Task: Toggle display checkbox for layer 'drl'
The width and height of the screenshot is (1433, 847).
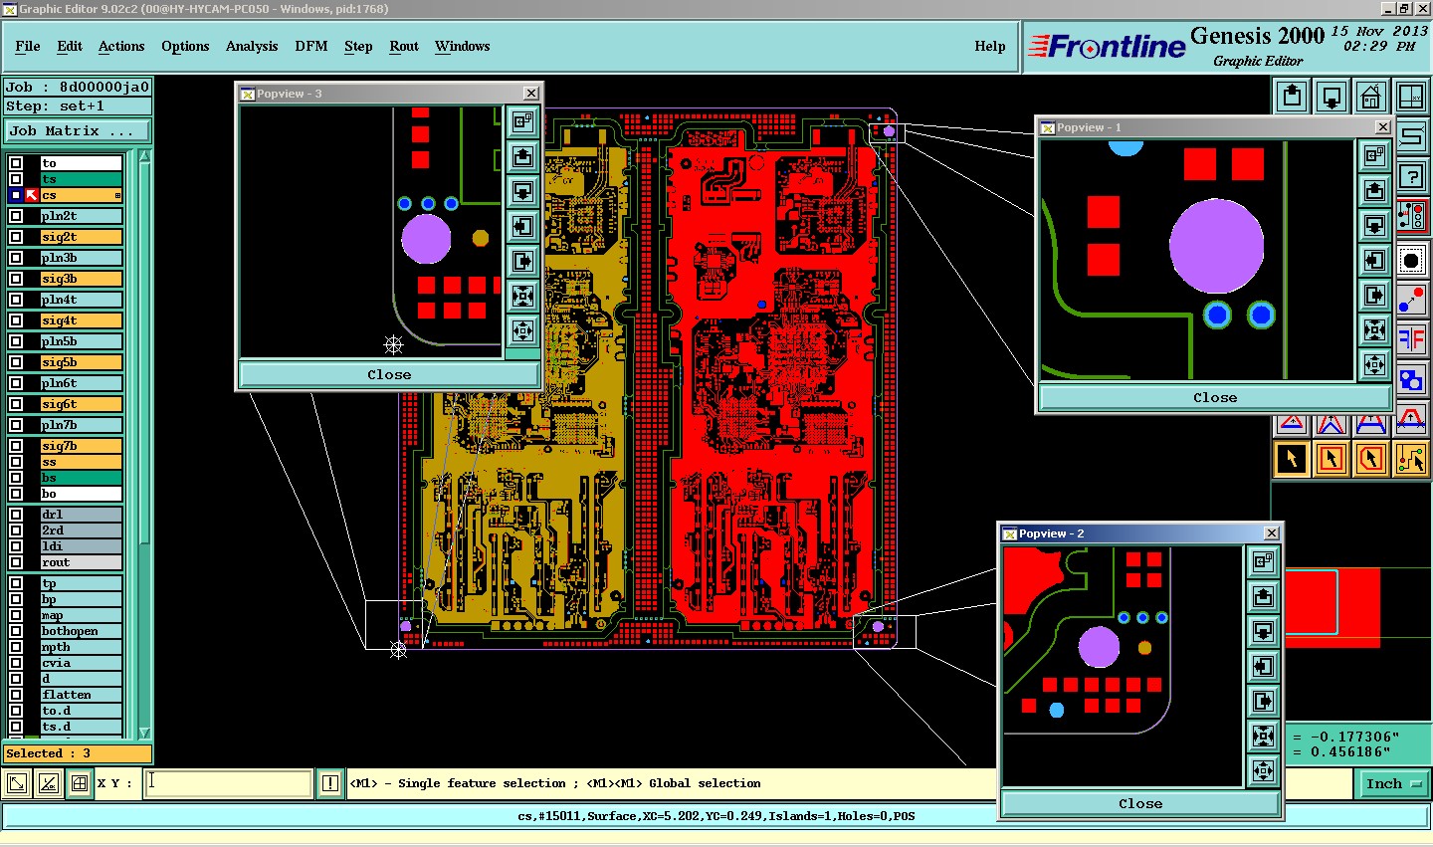Action: [x=16, y=515]
